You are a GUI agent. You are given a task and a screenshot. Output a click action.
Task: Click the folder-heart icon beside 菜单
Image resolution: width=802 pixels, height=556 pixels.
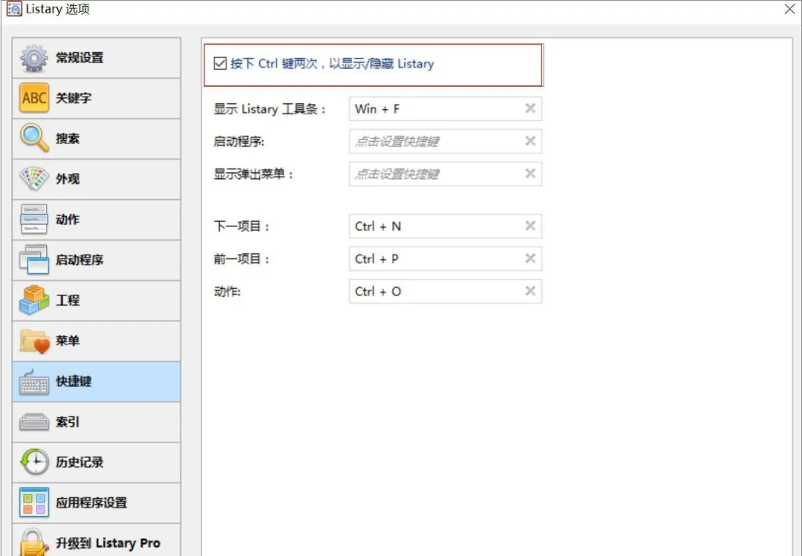(x=33, y=341)
